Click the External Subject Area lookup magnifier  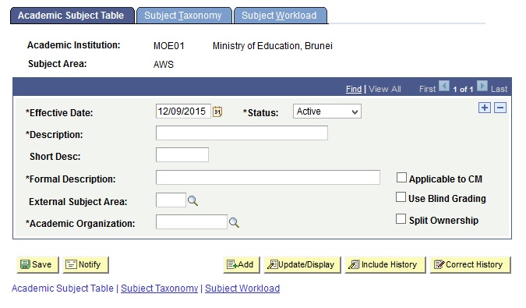tap(192, 200)
